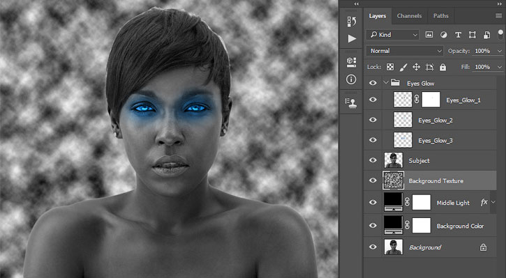Expand Middle Light layer effects arrow
Image resolution: width=506 pixels, height=278 pixels.
tap(493, 202)
